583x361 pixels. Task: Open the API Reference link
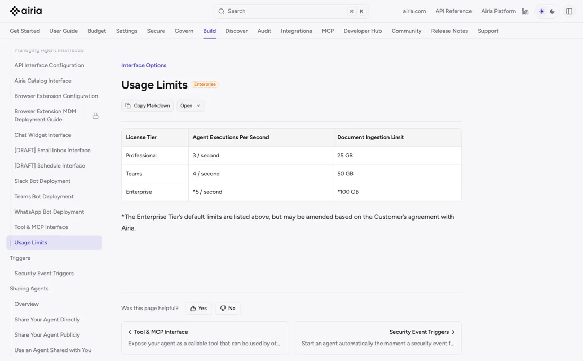[454, 11]
